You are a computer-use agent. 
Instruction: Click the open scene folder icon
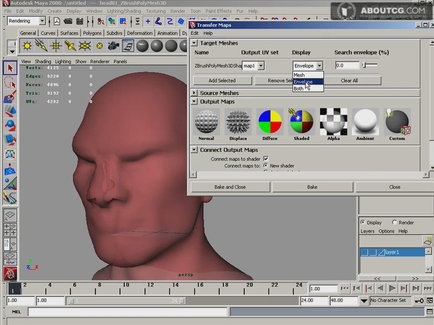[x=68, y=21]
